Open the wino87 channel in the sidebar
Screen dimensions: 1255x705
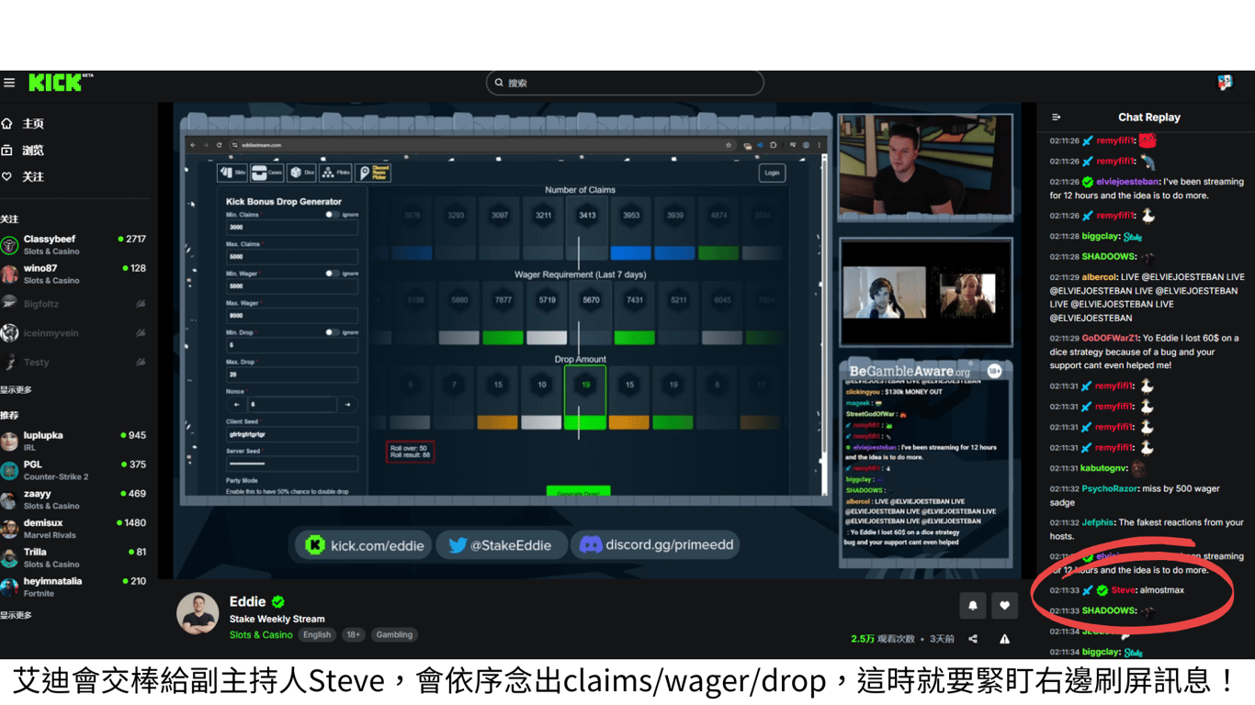point(75,274)
